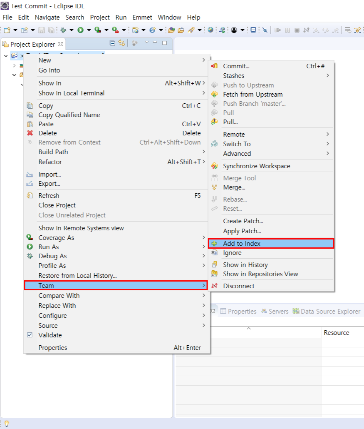Click the Suspend toolbar icon
Screen dimensions: 364x429
click(287, 30)
